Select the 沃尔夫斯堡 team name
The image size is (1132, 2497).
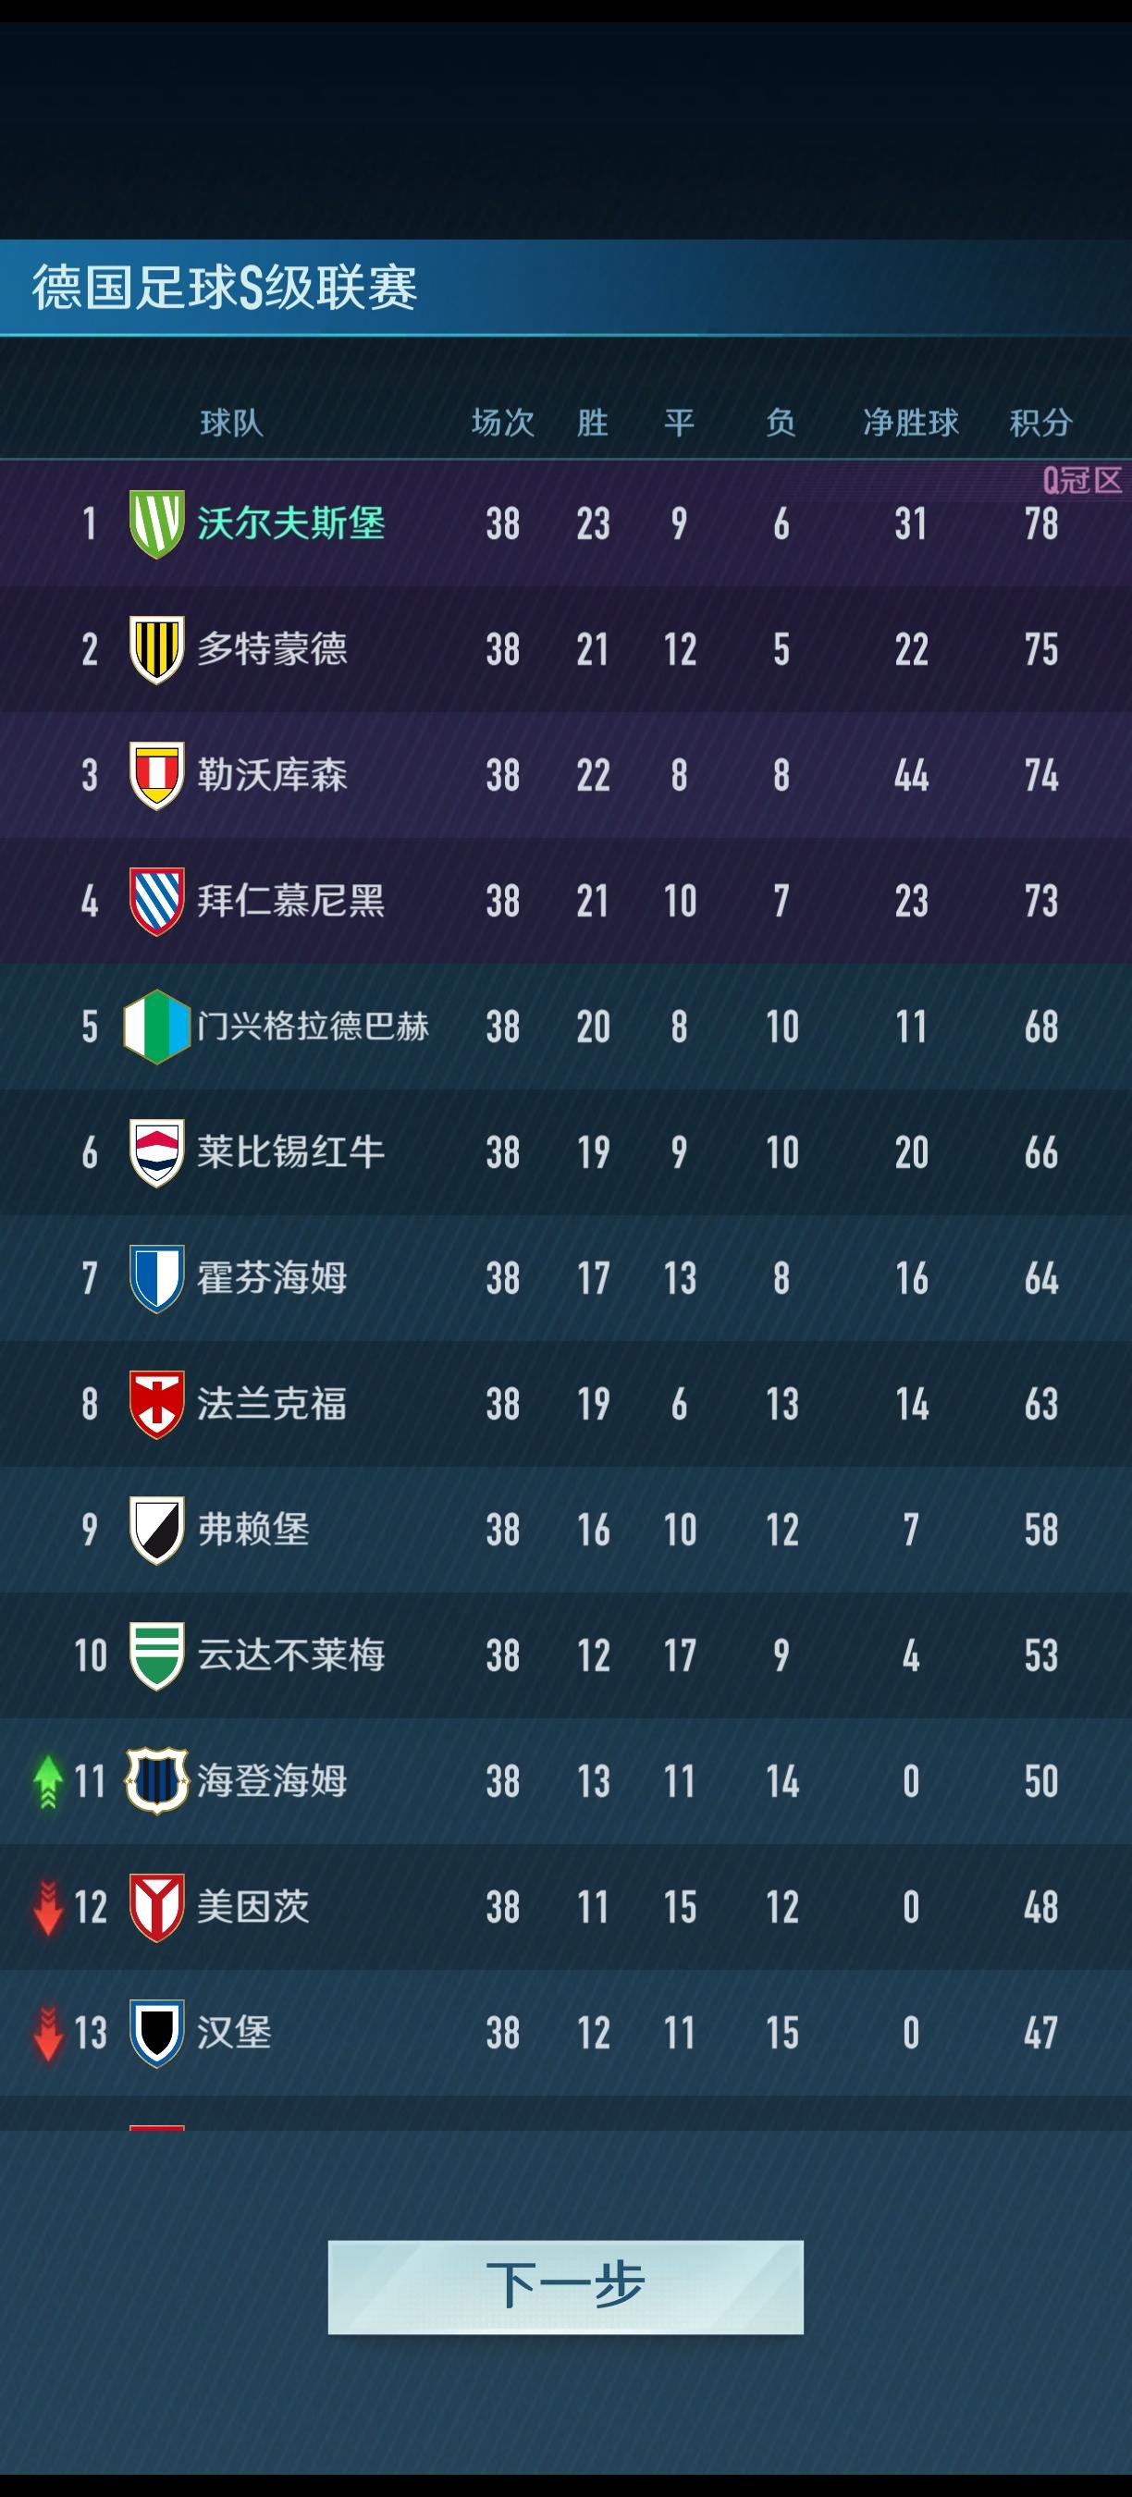[x=290, y=523]
